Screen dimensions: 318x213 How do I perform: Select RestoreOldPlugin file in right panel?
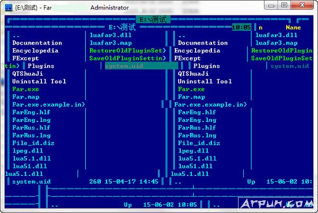click(x=282, y=51)
